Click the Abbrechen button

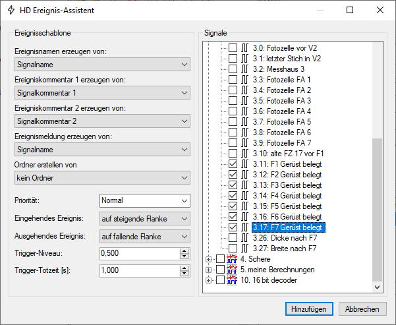pos(362,309)
